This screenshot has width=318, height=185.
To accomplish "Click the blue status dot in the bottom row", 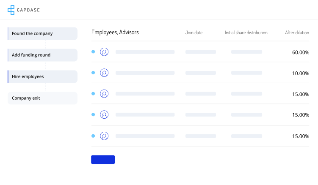I will tap(93, 136).
